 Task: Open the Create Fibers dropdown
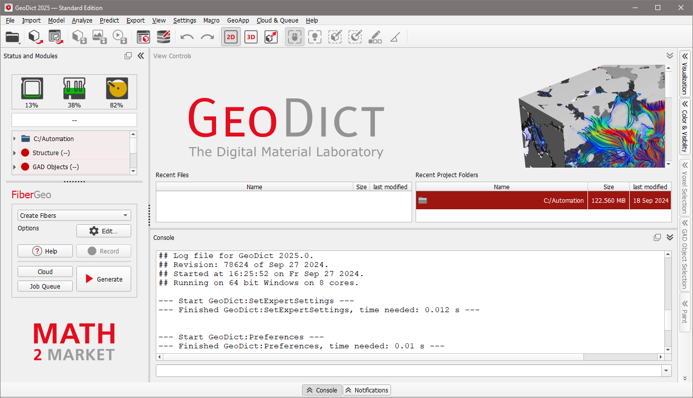[x=74, y=215]
